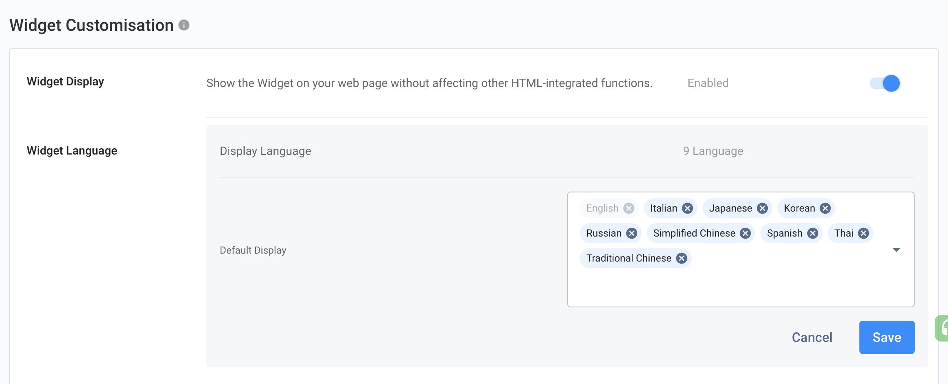
Task: Disable the Widget Display toggle
Action: (885, 83)
